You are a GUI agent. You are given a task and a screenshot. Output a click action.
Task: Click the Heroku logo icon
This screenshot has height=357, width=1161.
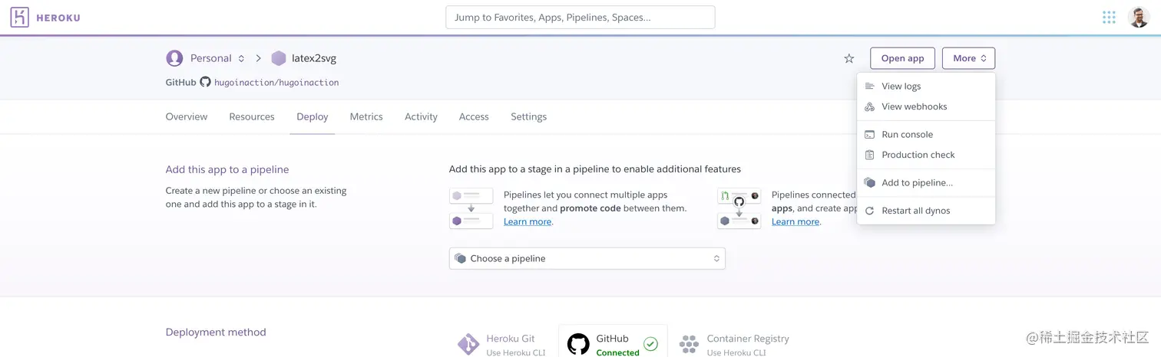[20, 18]
